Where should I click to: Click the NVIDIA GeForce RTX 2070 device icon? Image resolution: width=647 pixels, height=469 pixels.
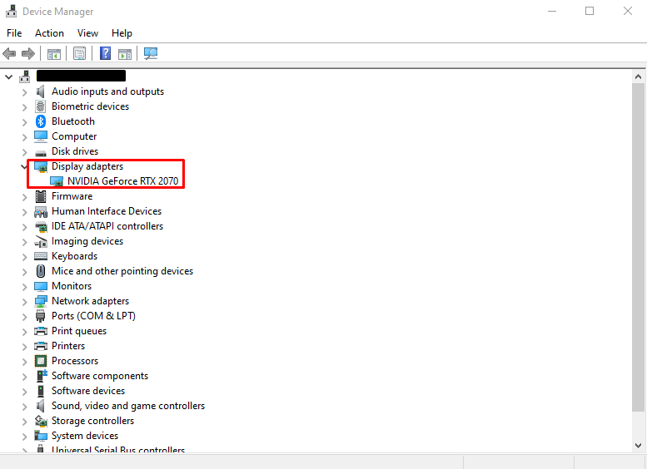click(56, 181)
